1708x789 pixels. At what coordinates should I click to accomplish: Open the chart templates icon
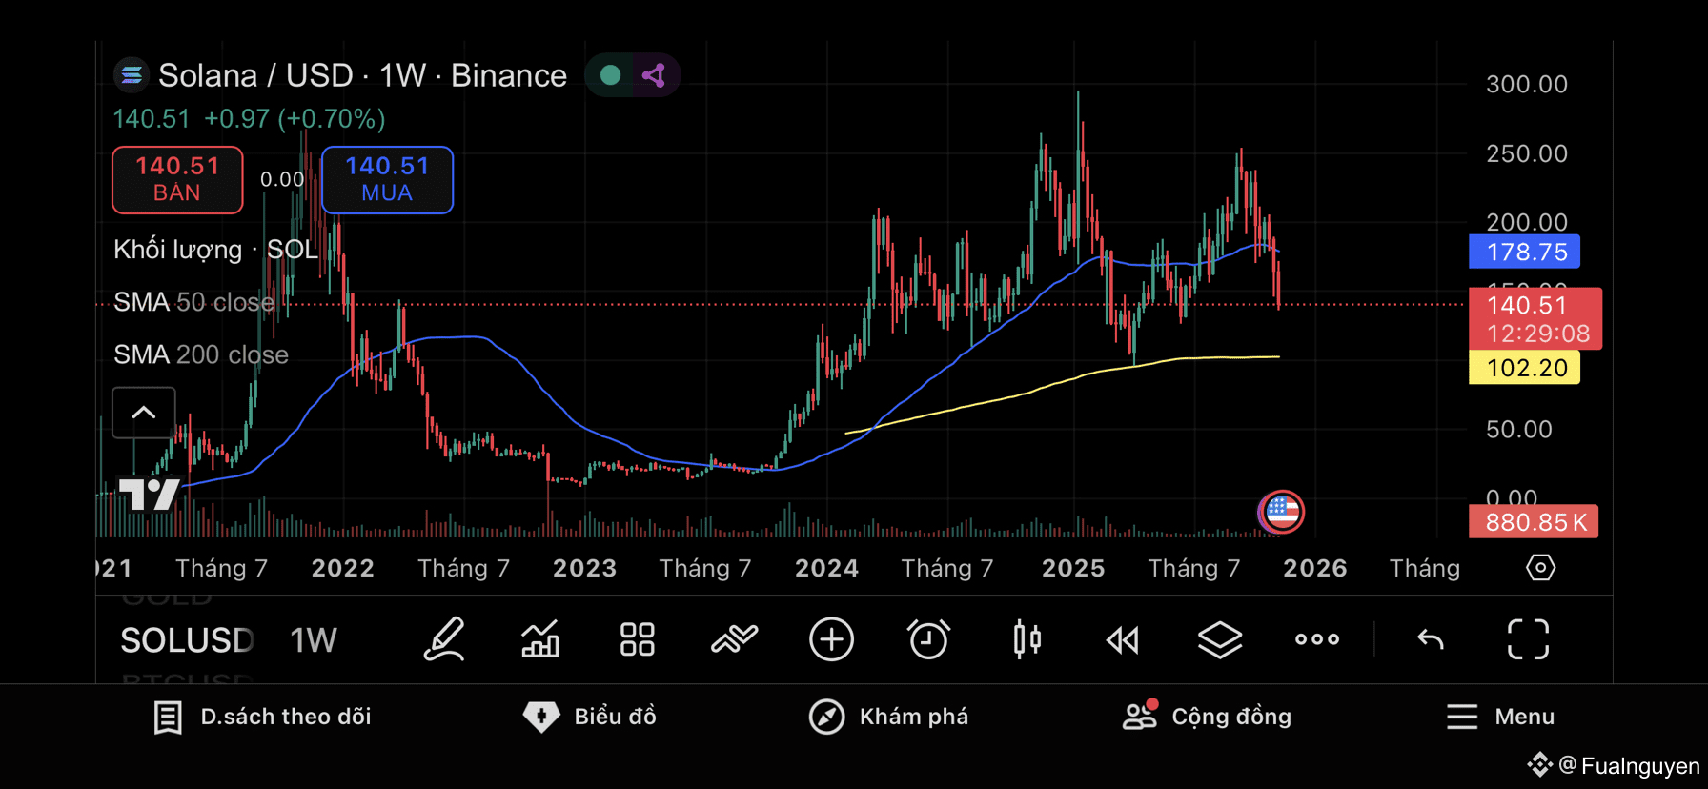(x=734, y=639)
